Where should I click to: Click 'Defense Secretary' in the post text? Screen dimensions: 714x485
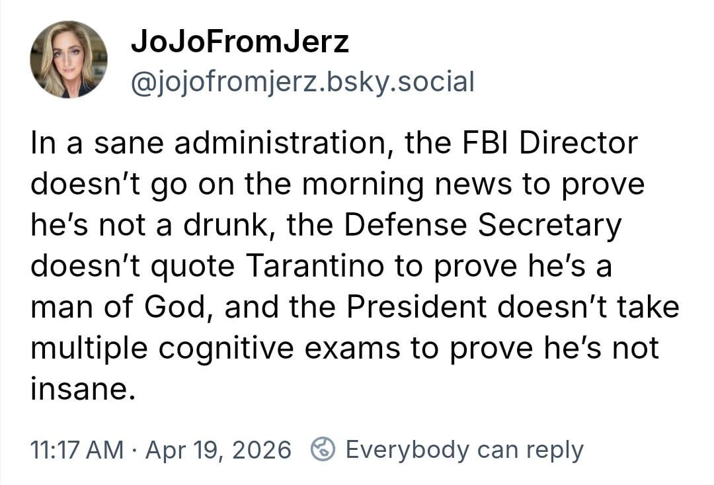pyautogui.click(x=483, y=225)
